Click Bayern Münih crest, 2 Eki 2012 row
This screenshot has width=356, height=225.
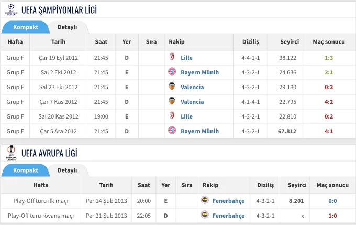(172, 72)
